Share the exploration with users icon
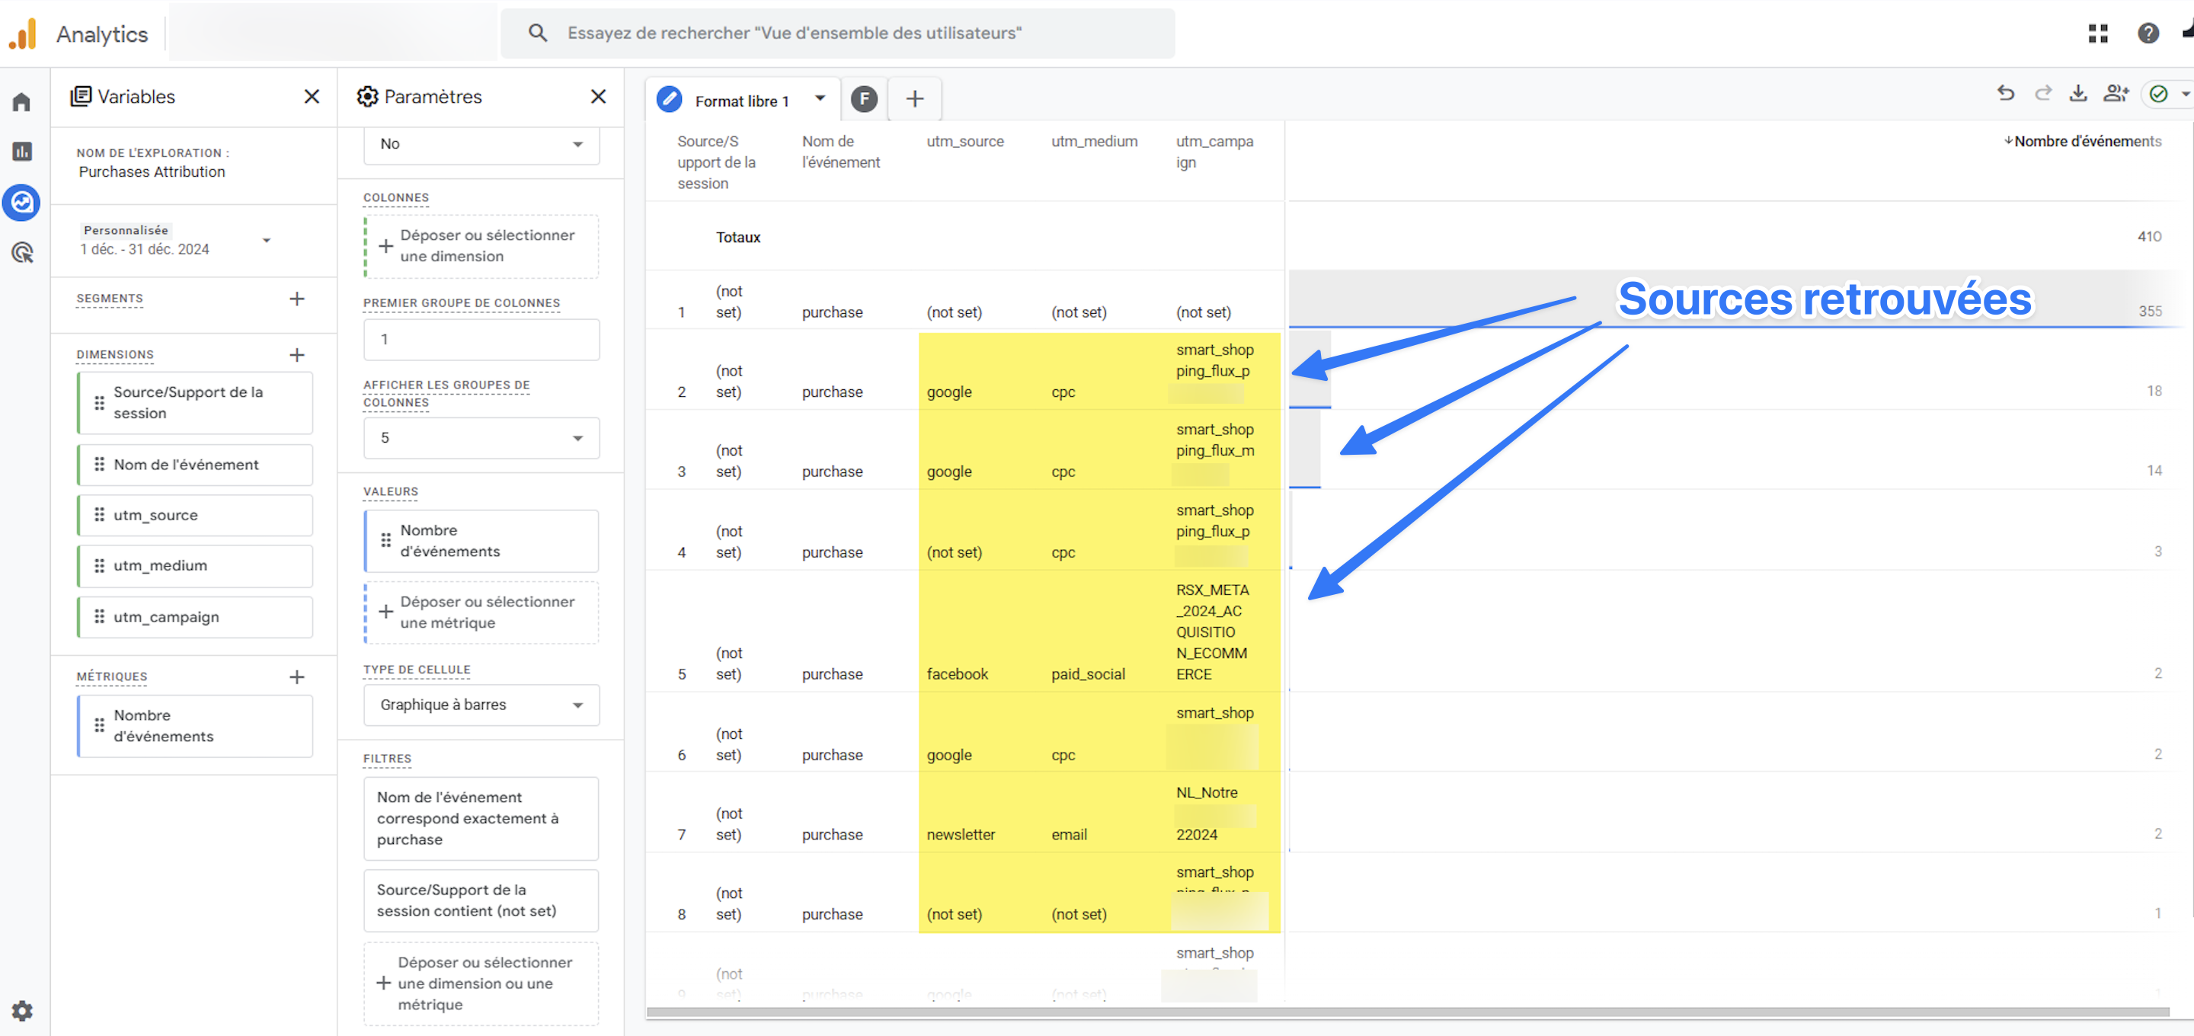This screenshot has width=2194, height=1036. (2116, 94)
